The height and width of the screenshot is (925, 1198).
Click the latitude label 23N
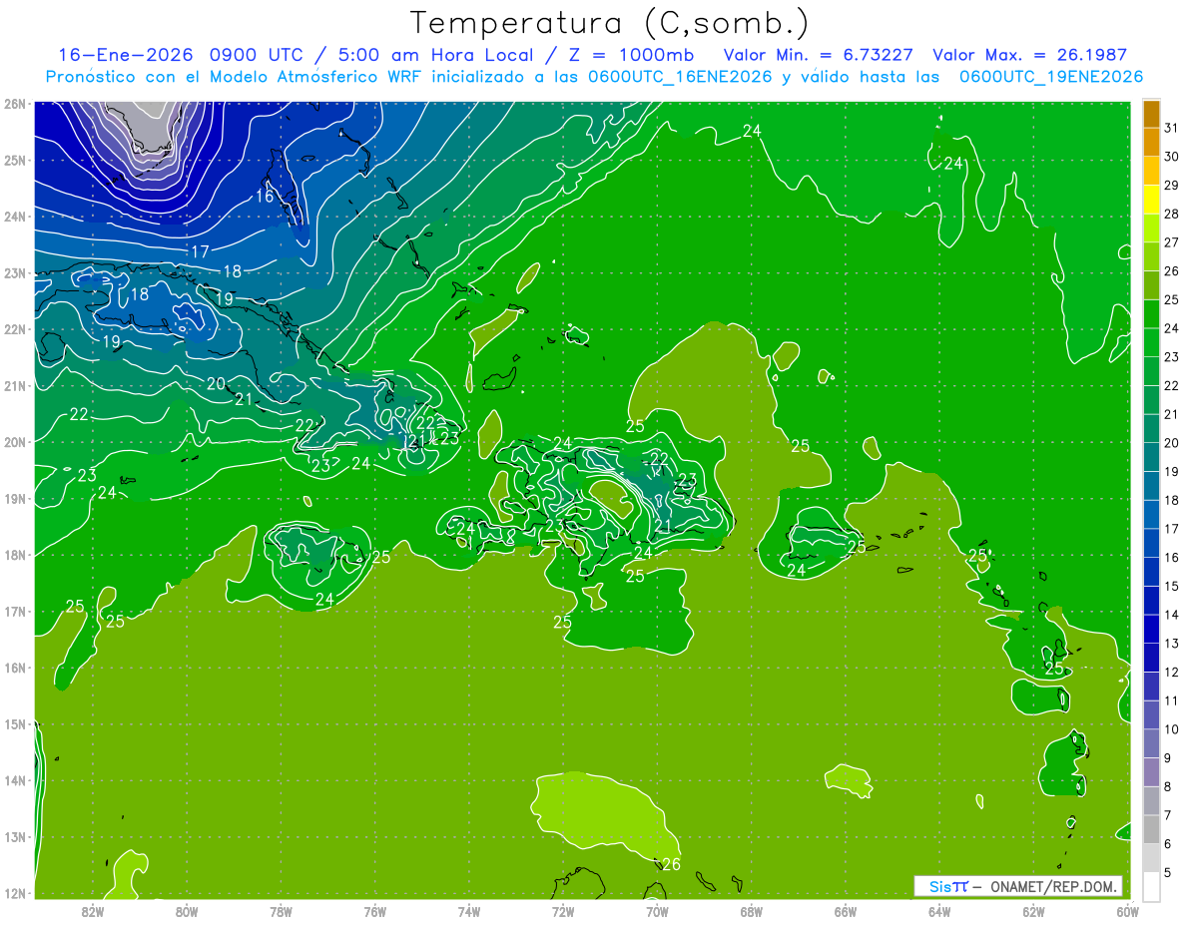pyautogui.click(x=15, y=273)
